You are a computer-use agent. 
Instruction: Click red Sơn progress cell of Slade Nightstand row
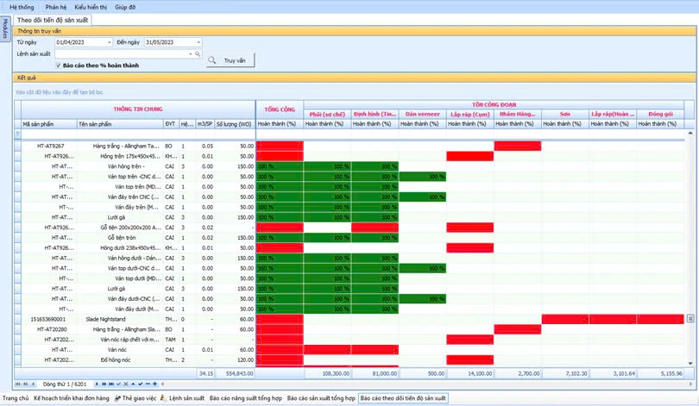565,319
